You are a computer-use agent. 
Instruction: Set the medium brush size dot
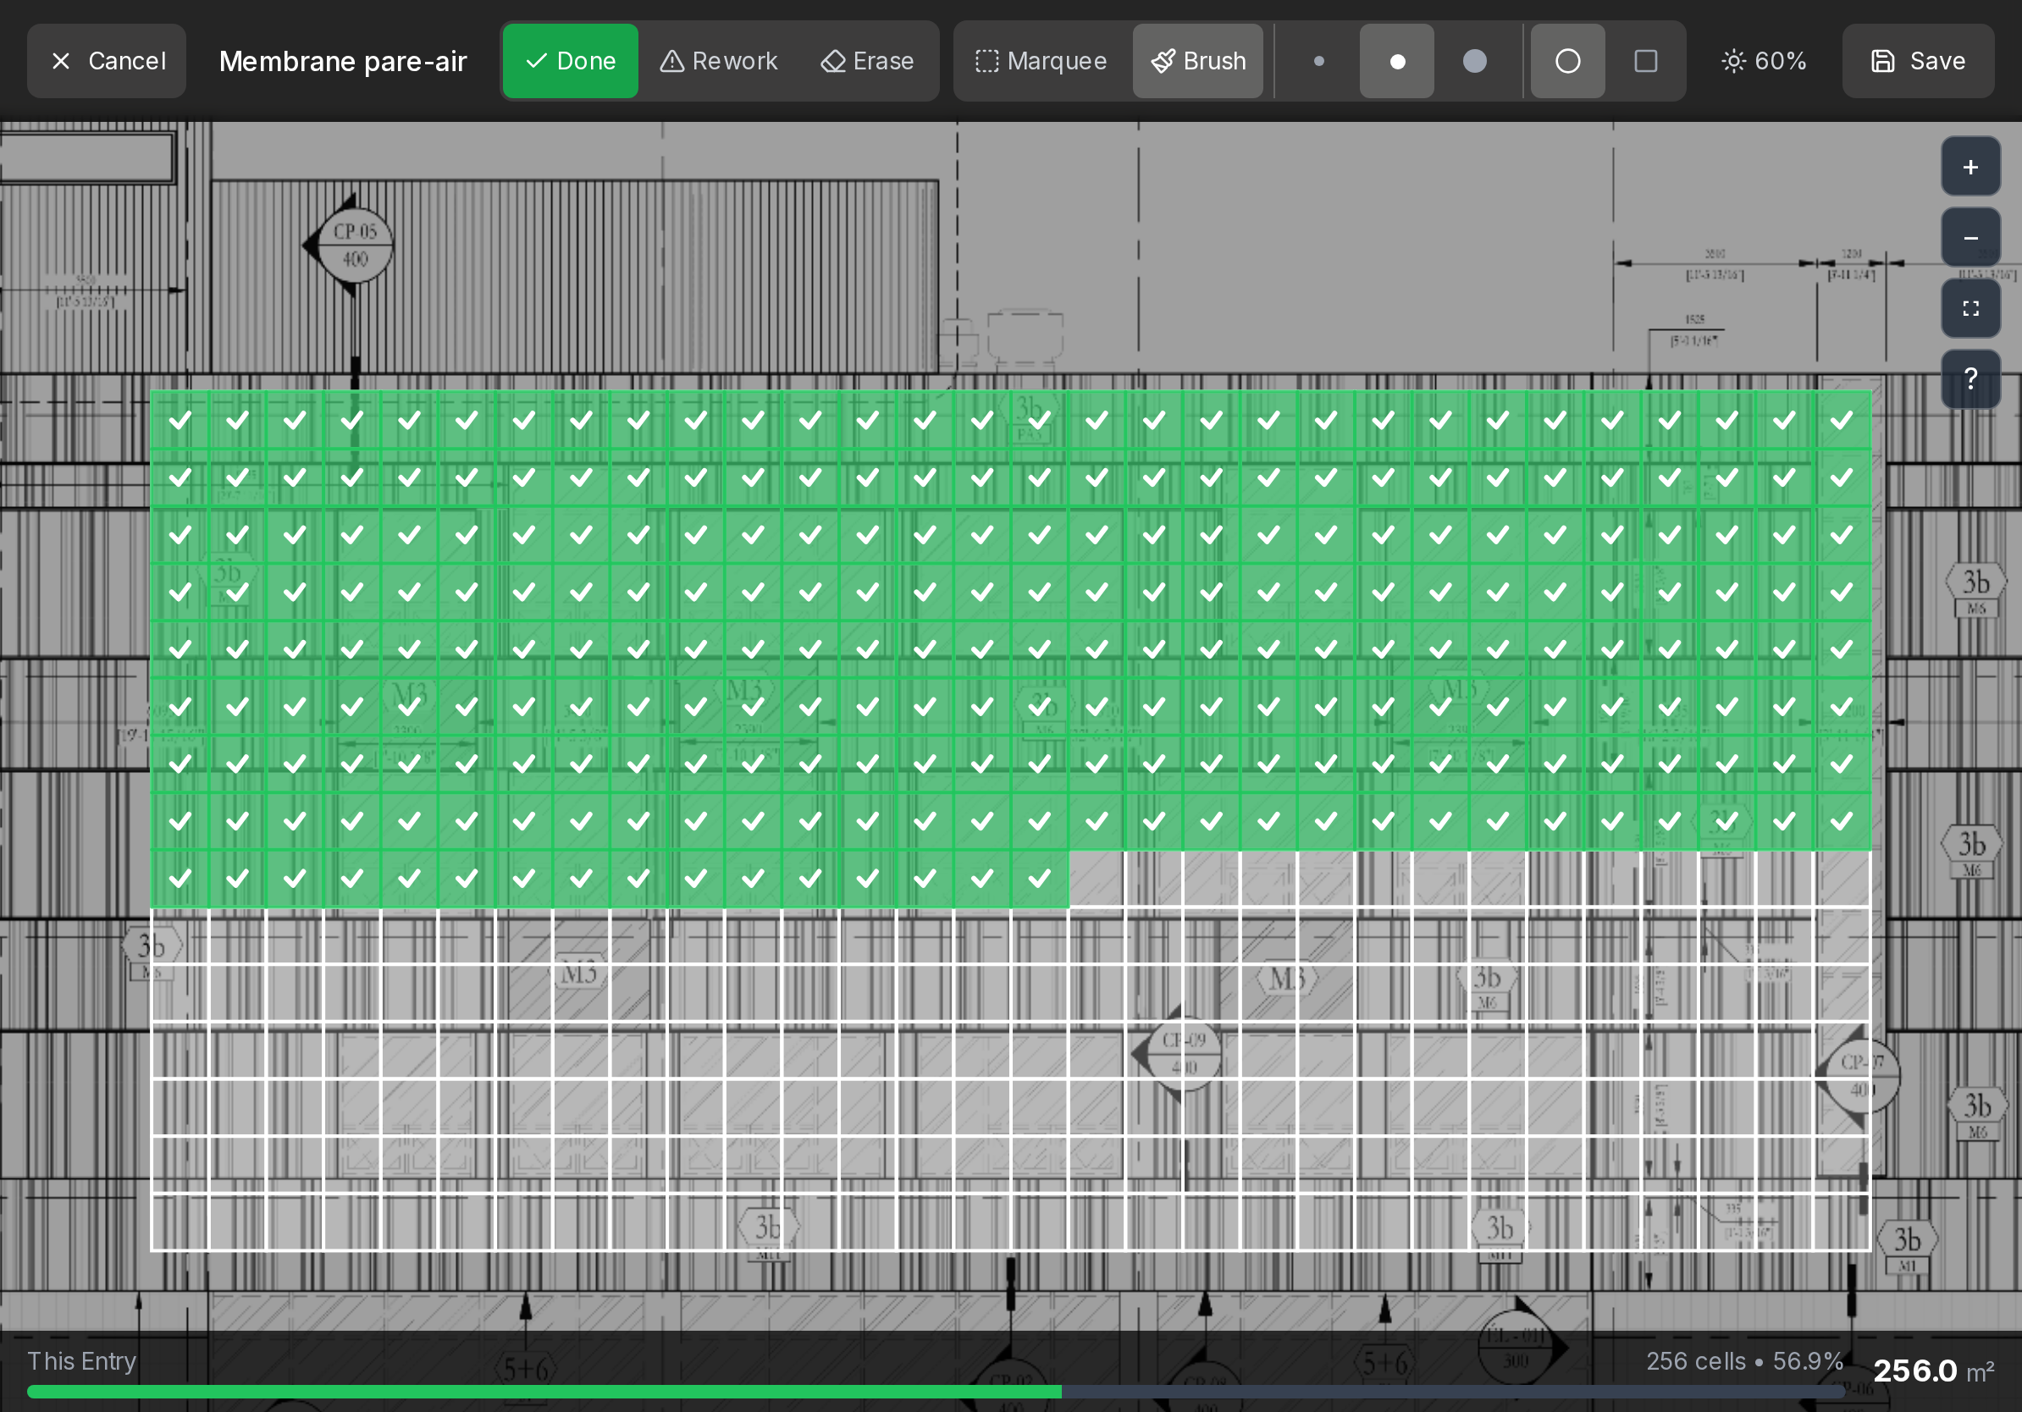tap(1397, 61)
